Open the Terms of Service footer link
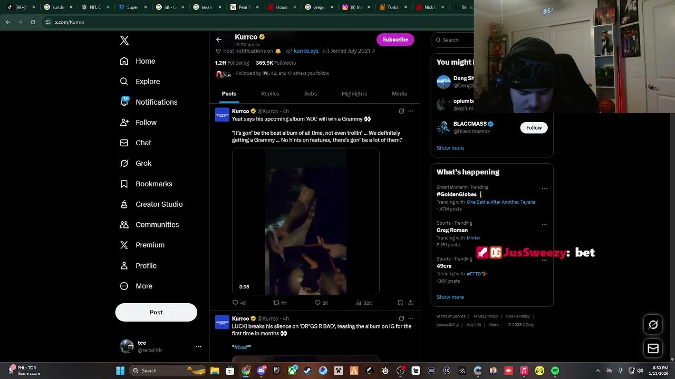The height and width of the screenshot is (379, 675). (451, 316)
